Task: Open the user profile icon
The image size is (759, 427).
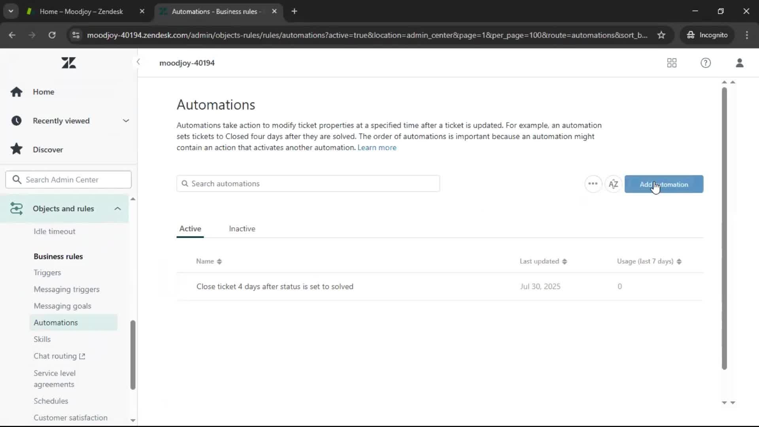Action: [x=740, y=63]
